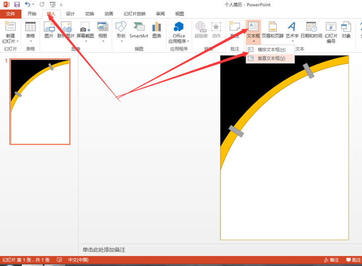Open the 文件 file tab

click(10, 14)
